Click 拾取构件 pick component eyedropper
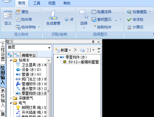This screenshot has width=154, height=117. tap(101, 27)
